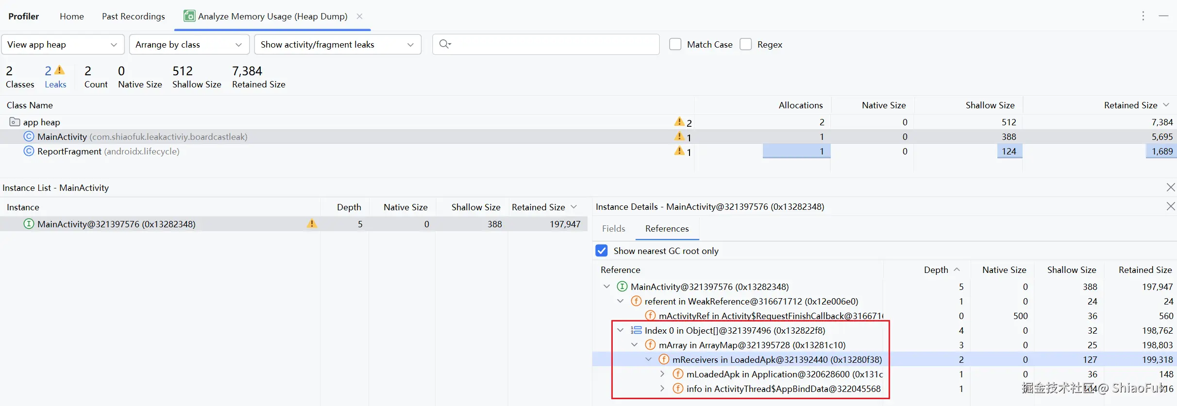Click the app heap folder icon
The width and height of the screenshot is (1177, 406).
click(x=15, y=122)
